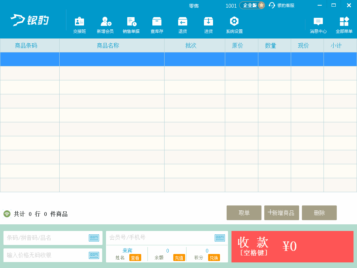Click 充值 to recharge balance
This screenshot has width=357, height=268.
(x=179, y=258)
